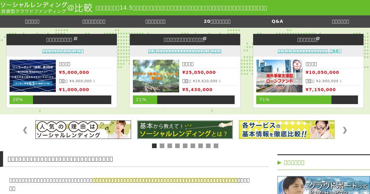The image size is (370, 194).
Task: Click the ¥5,430,000 amount
Action: tap(197, 90)
